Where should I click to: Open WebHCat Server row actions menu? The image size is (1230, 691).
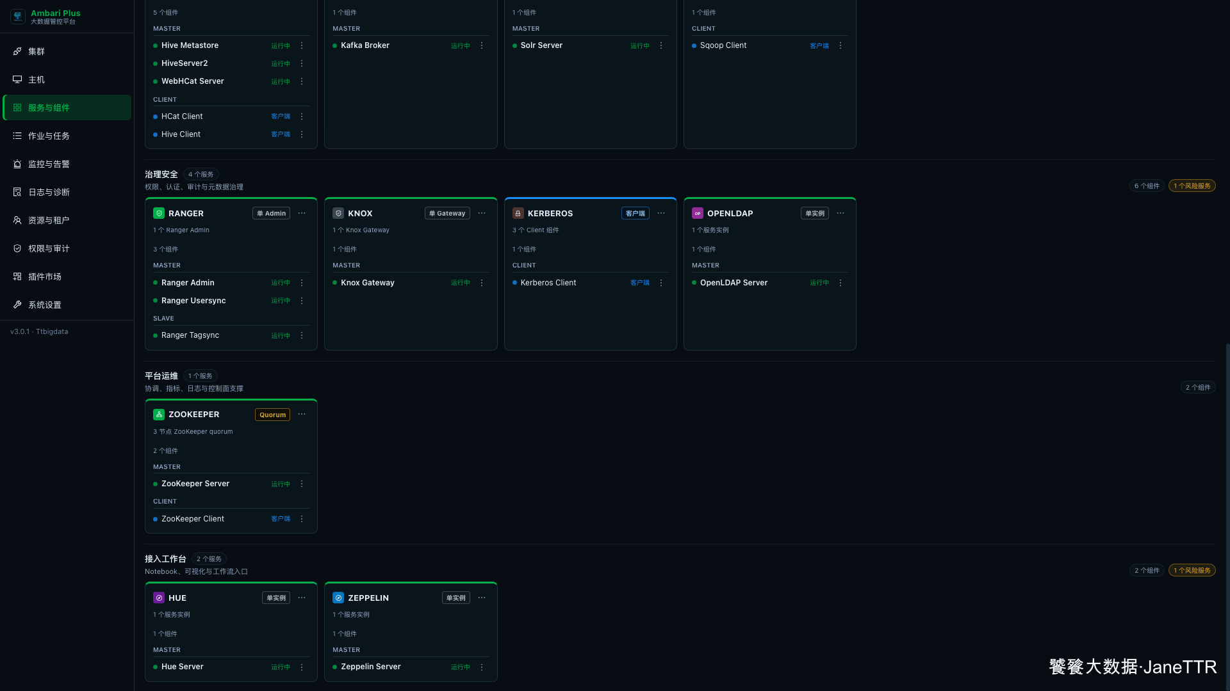click(302, 81)
